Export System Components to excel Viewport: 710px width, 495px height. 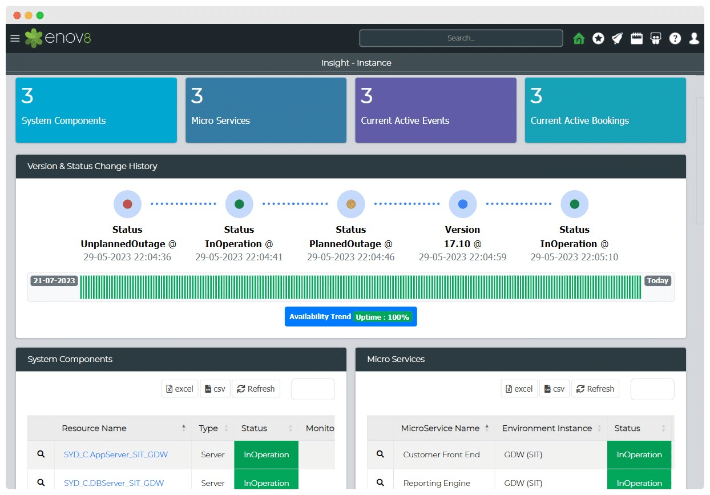coord(180,389)
